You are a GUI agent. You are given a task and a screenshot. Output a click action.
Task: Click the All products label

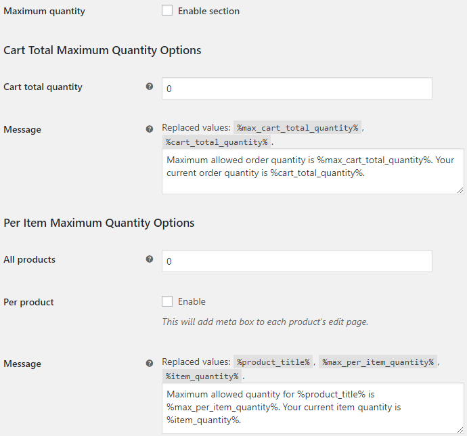tap(30, 259)
